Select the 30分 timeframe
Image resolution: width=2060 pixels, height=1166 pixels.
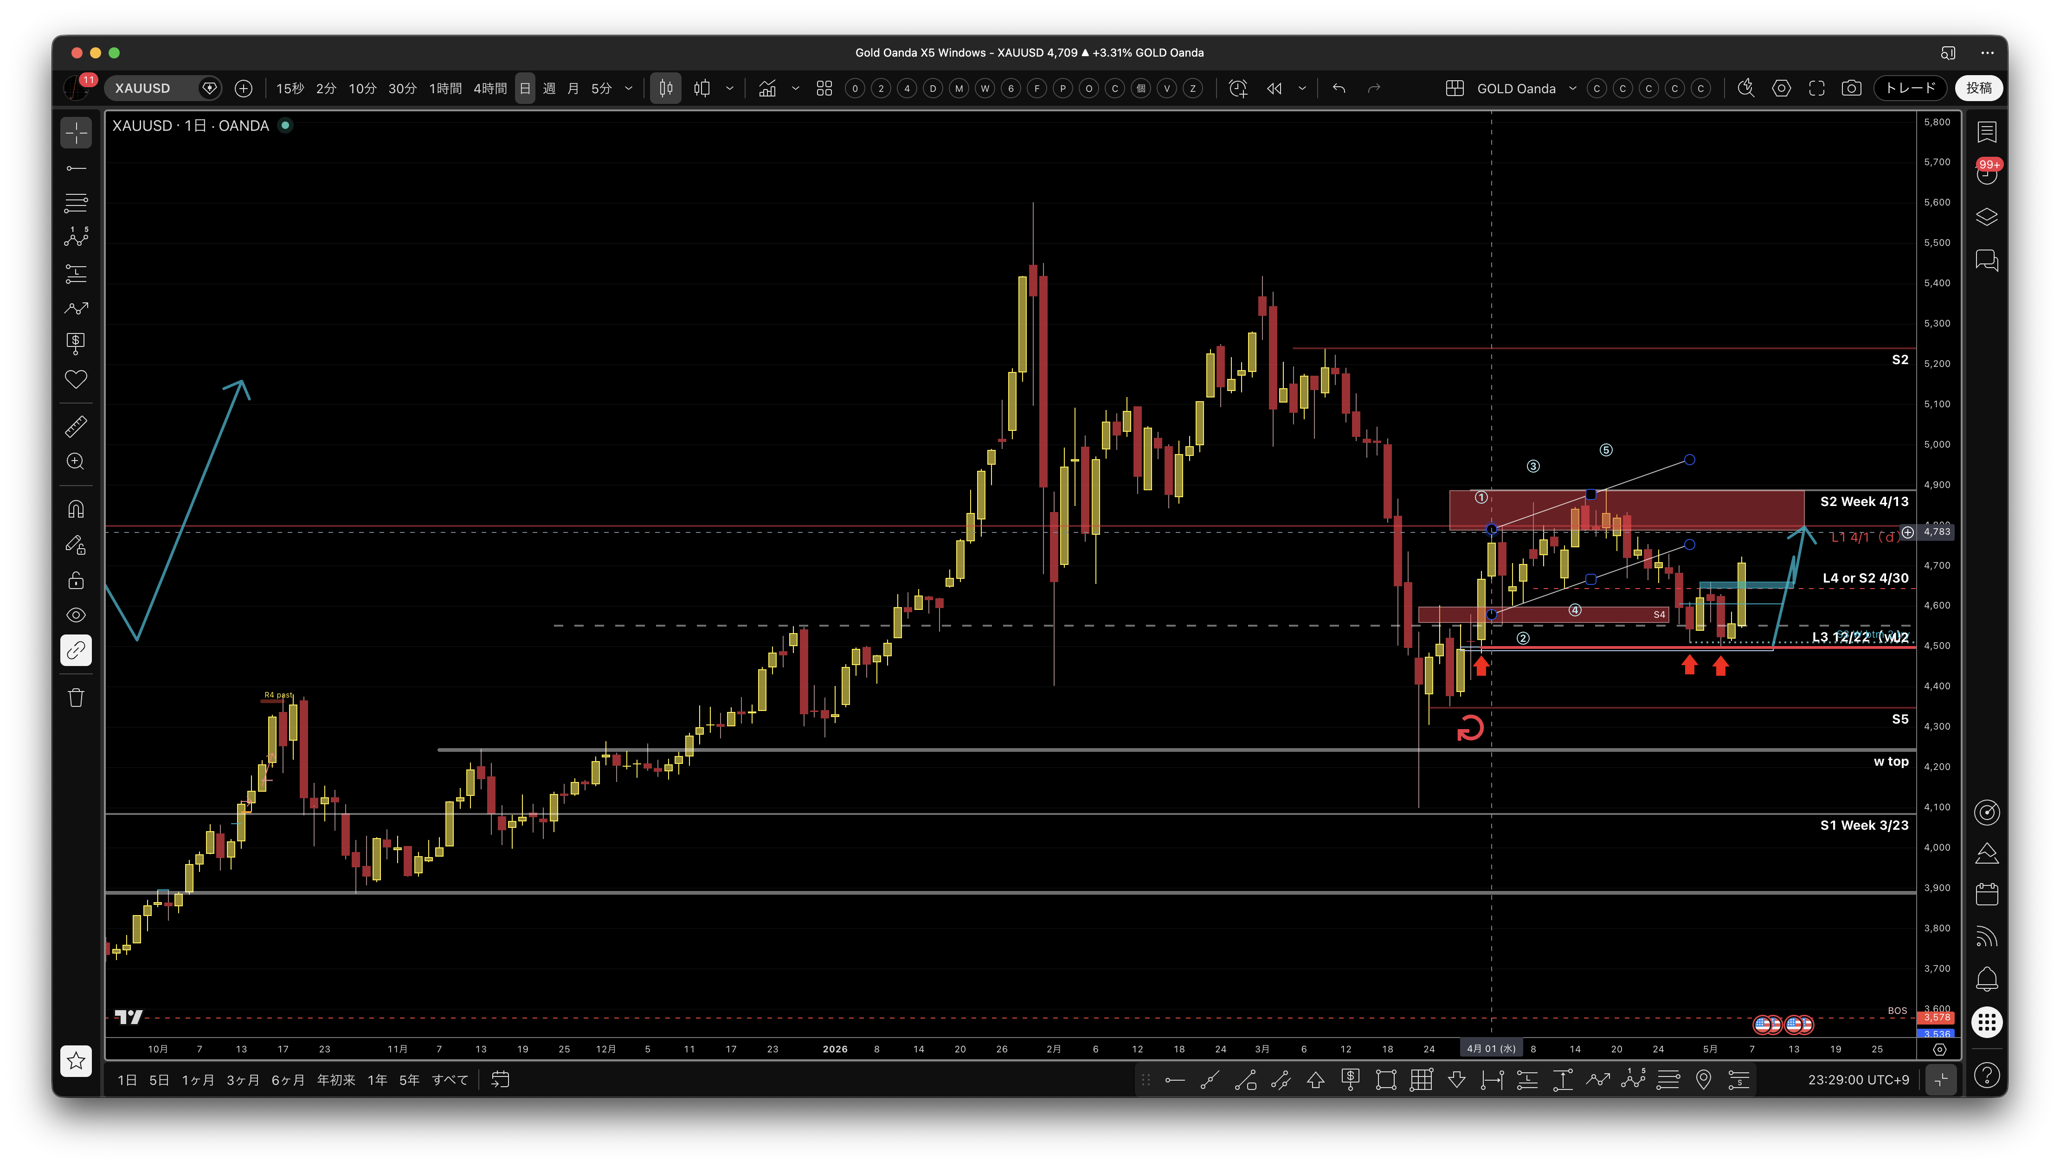click(403, 88)
